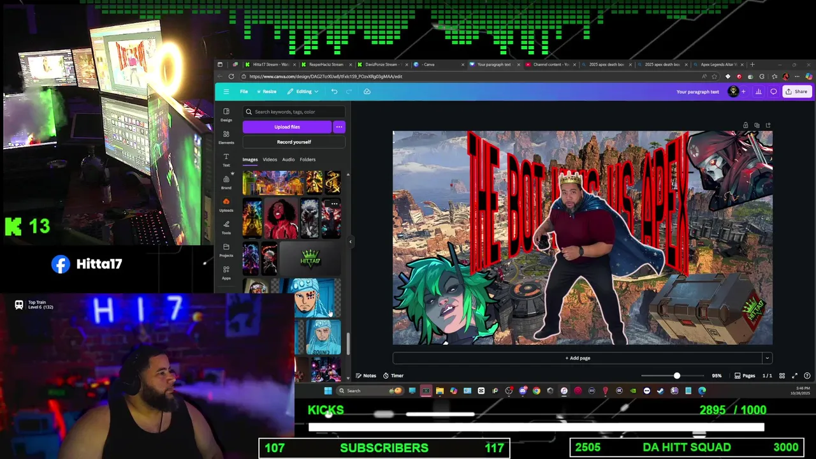Open the Windows Start button
Viewport: 816px width, 459px height.
pos(328,391)
